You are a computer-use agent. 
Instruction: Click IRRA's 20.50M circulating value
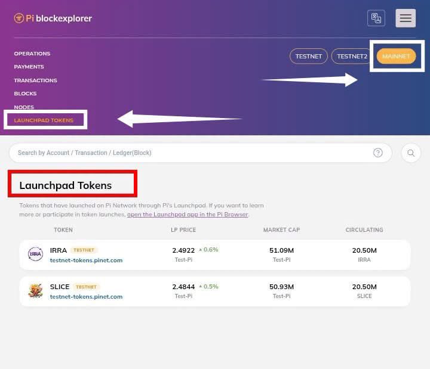click(x=364, y=250)
